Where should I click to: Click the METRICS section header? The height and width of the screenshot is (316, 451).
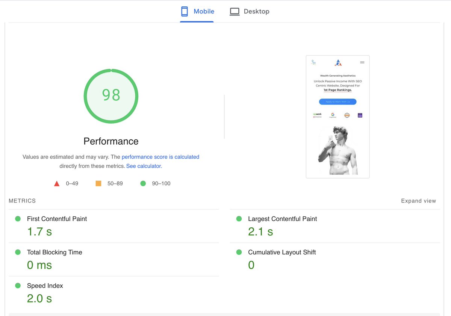pos(22,201)
